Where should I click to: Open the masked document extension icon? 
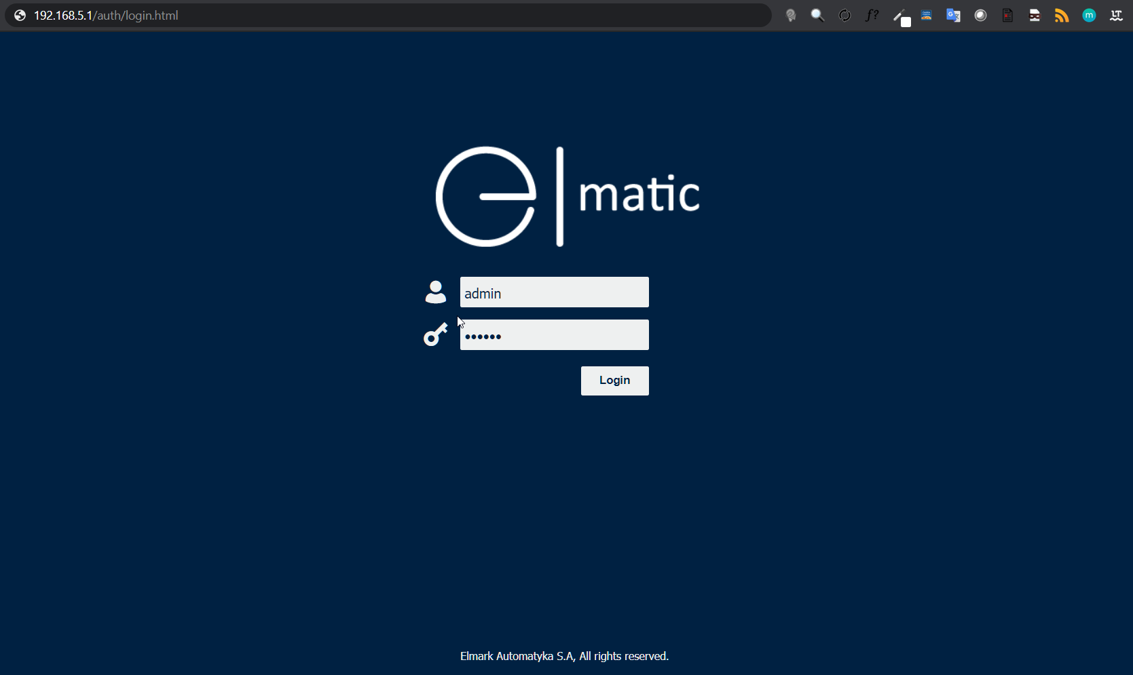pyautogui.click(x=1035, y=16)
